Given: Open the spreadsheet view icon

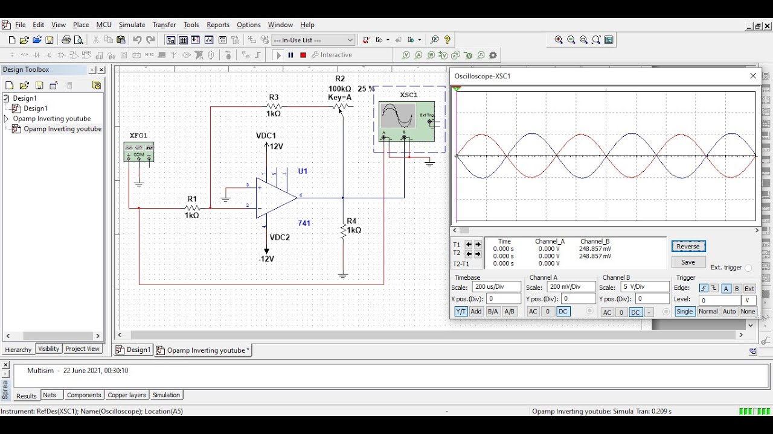Looking at the screenshot, I should click(183, 40).
